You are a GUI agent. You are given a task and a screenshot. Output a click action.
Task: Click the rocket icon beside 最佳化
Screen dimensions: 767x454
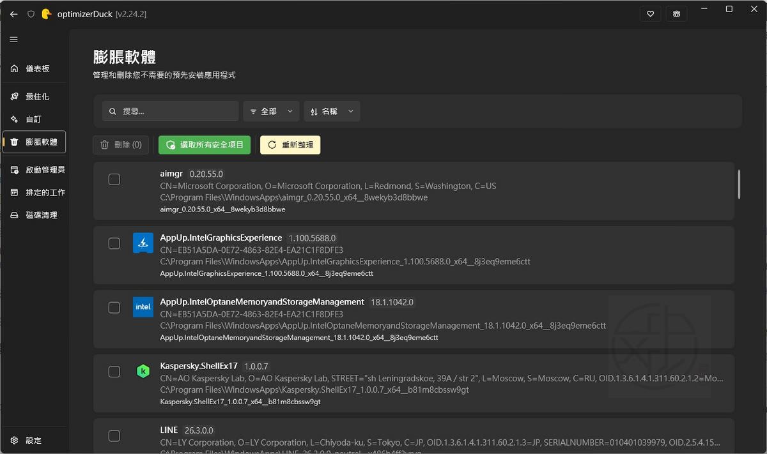[14, 96]
